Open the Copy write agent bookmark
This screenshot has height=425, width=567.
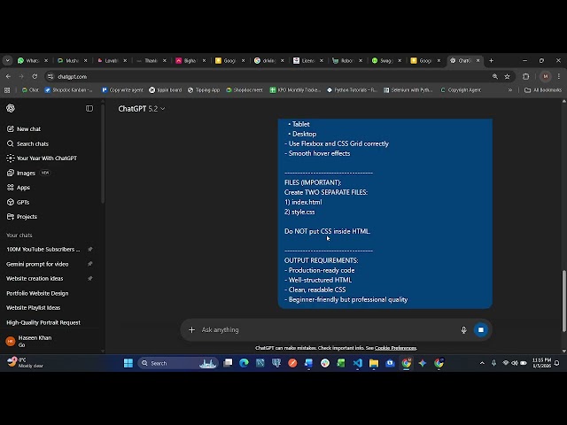(122, 90)
